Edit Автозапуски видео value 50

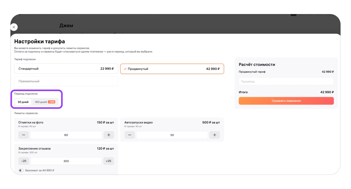point(172,135)
